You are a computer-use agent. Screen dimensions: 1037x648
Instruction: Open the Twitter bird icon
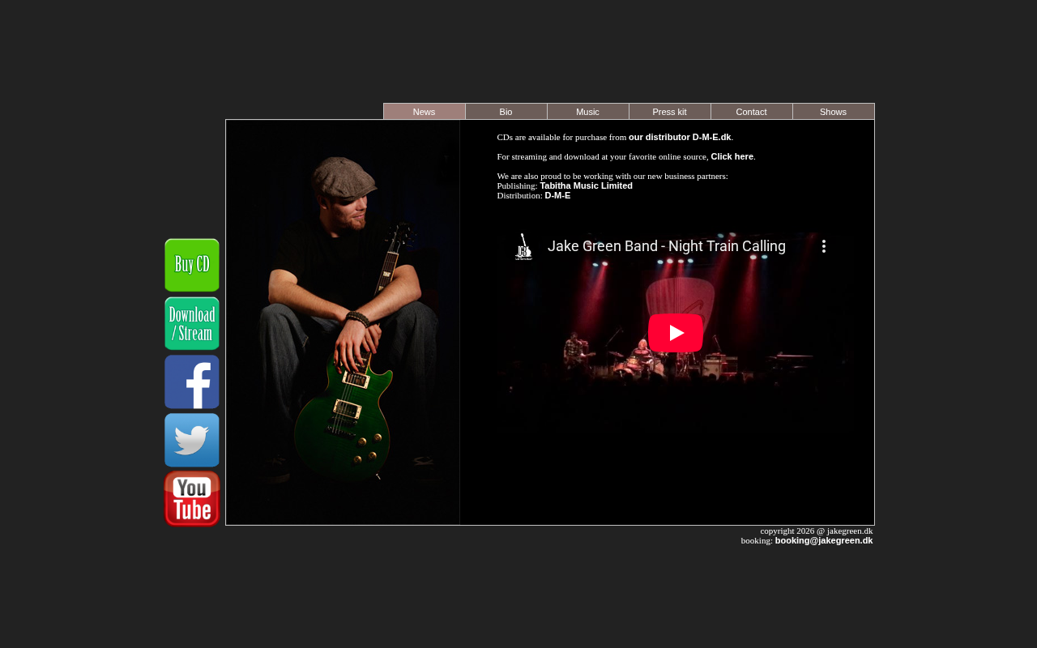tap(192, 440)
